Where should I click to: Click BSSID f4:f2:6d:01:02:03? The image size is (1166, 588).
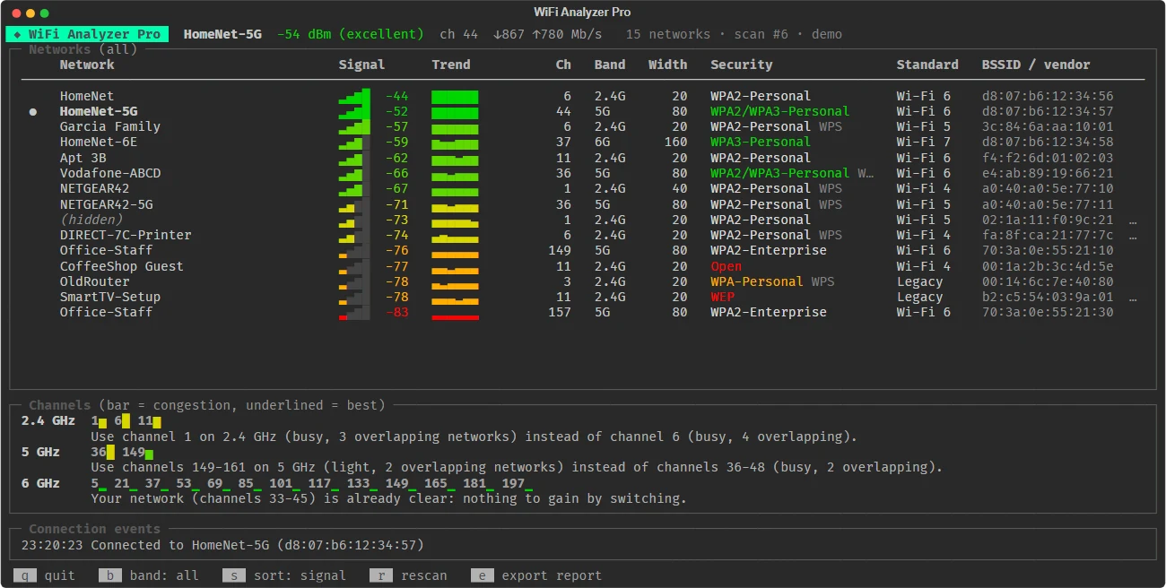(1048, 158)
